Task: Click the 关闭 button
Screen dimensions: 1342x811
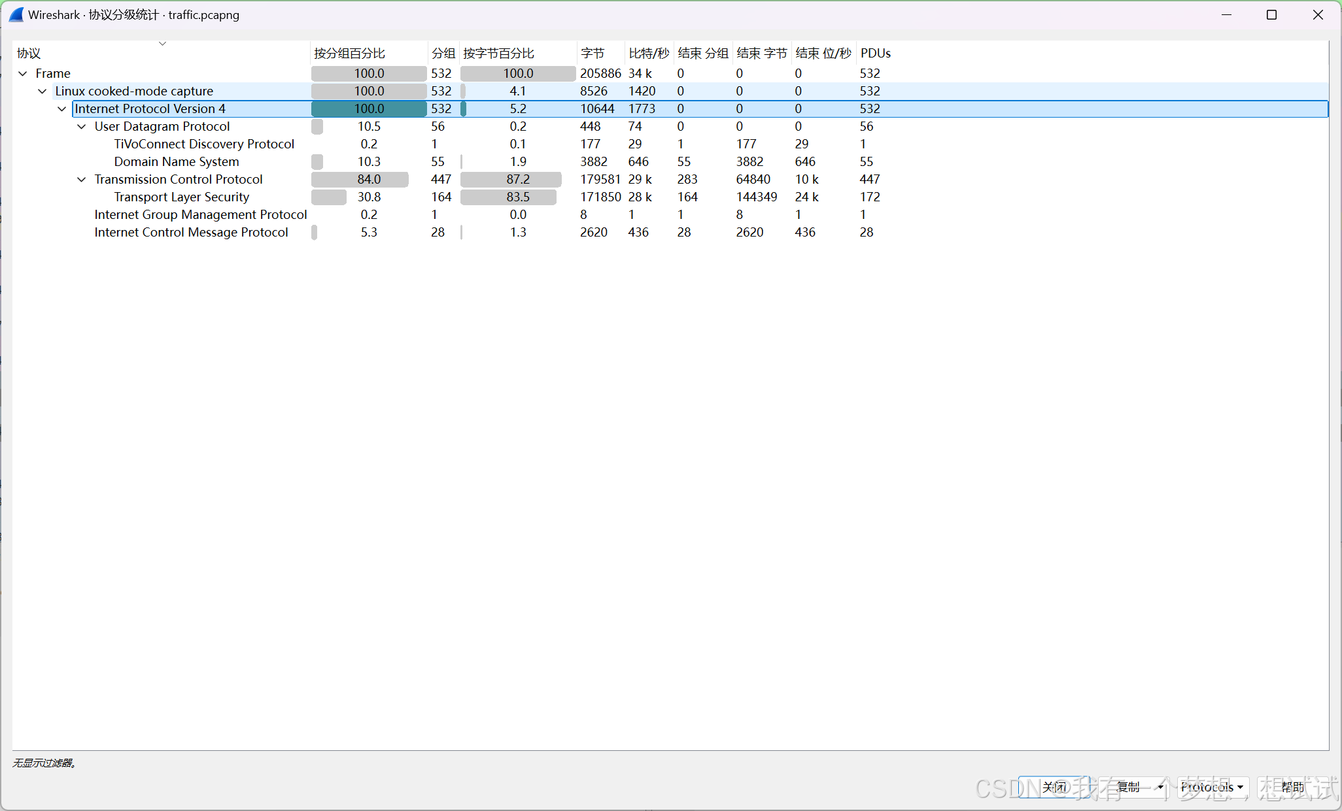Action: coord(1054,787)
